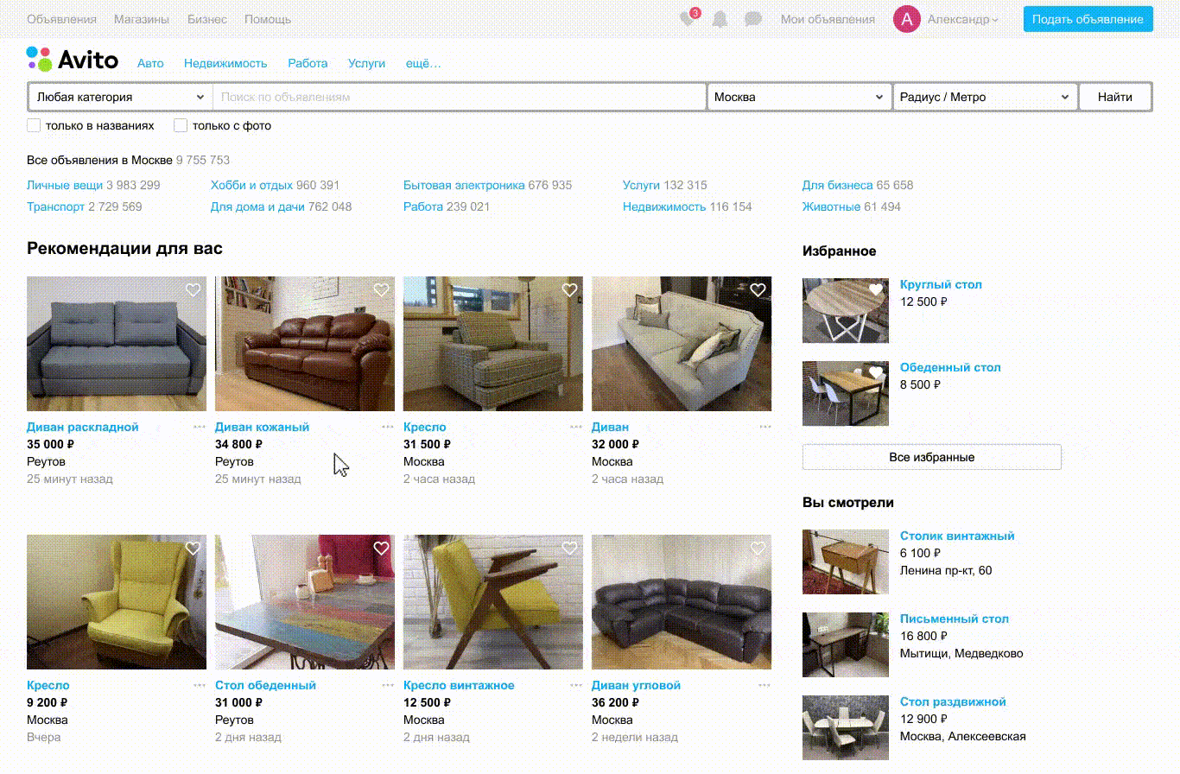The width and height of the screenshot is (1180, 774).
Task: Open the Помощь top menu item
Action: pos(268,19)
